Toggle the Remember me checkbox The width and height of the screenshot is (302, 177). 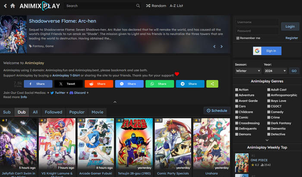tap(238, 38)
